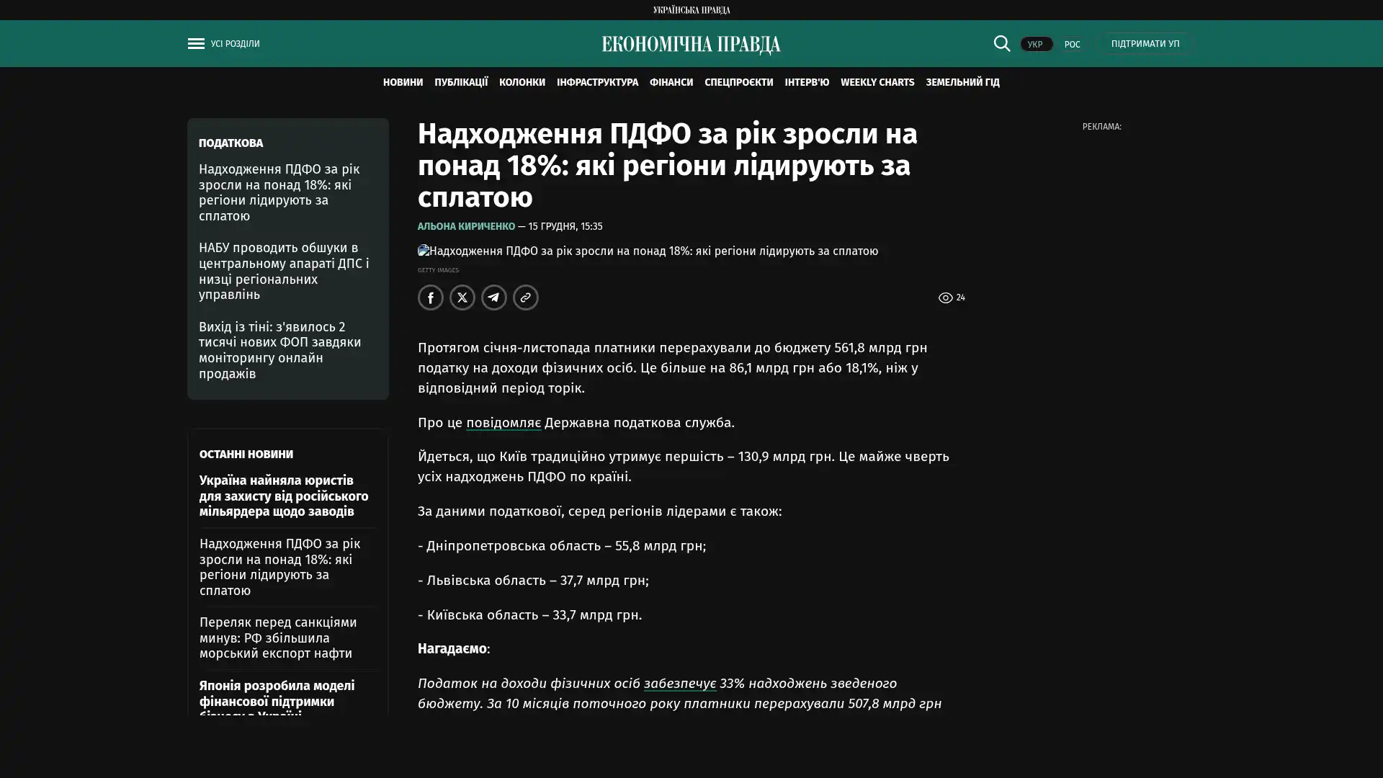Open WEEKLY CHARTS section

[x=877, y=83]
